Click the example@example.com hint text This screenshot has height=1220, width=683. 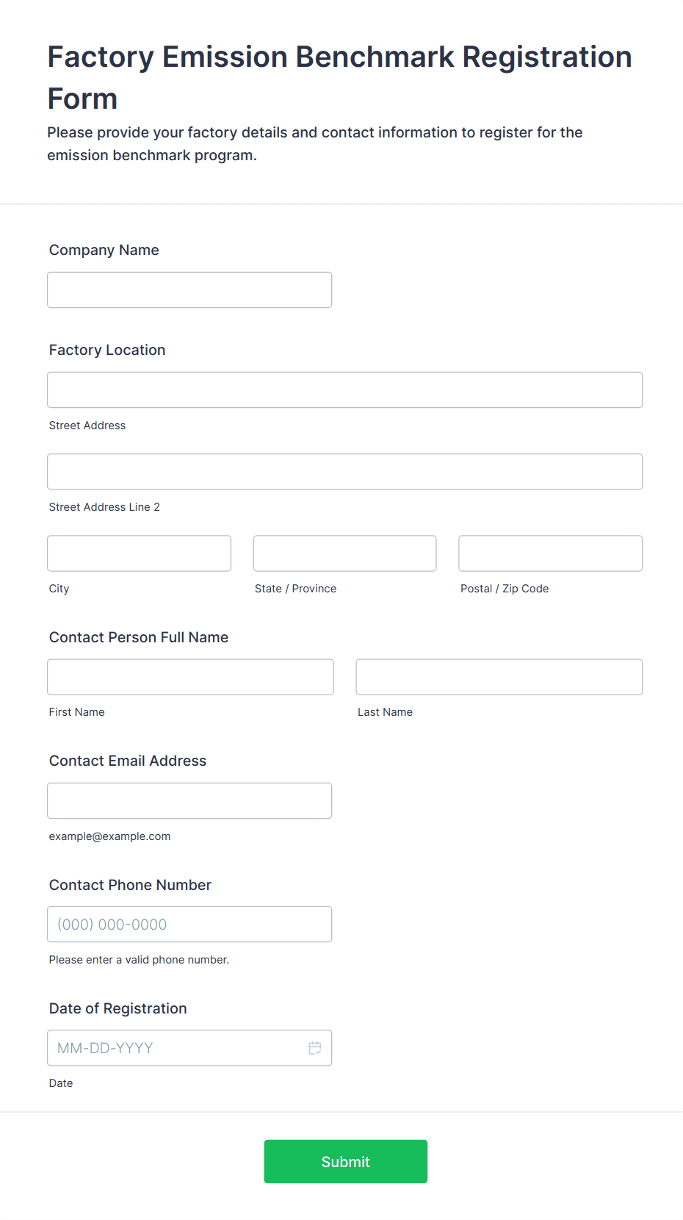pyautogui.click(x=109, y=836)
